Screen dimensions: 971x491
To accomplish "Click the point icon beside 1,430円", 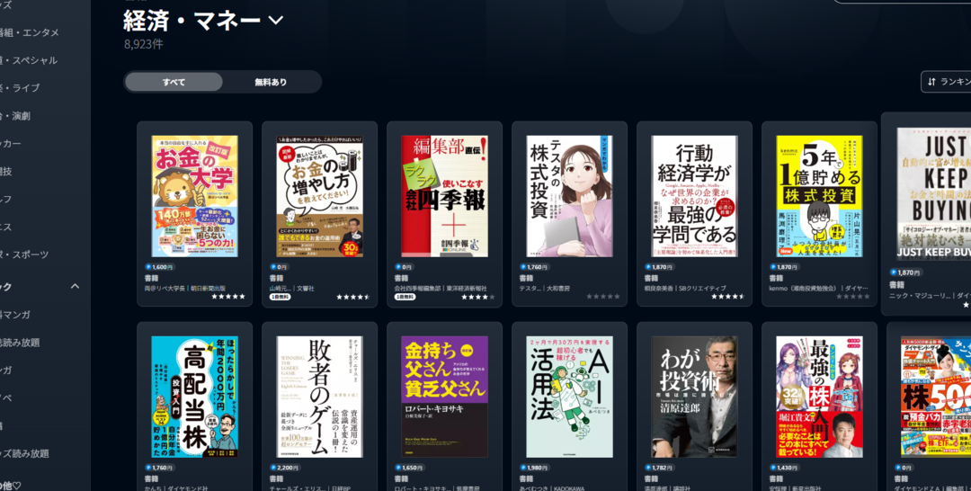I will tap(773, 468).
